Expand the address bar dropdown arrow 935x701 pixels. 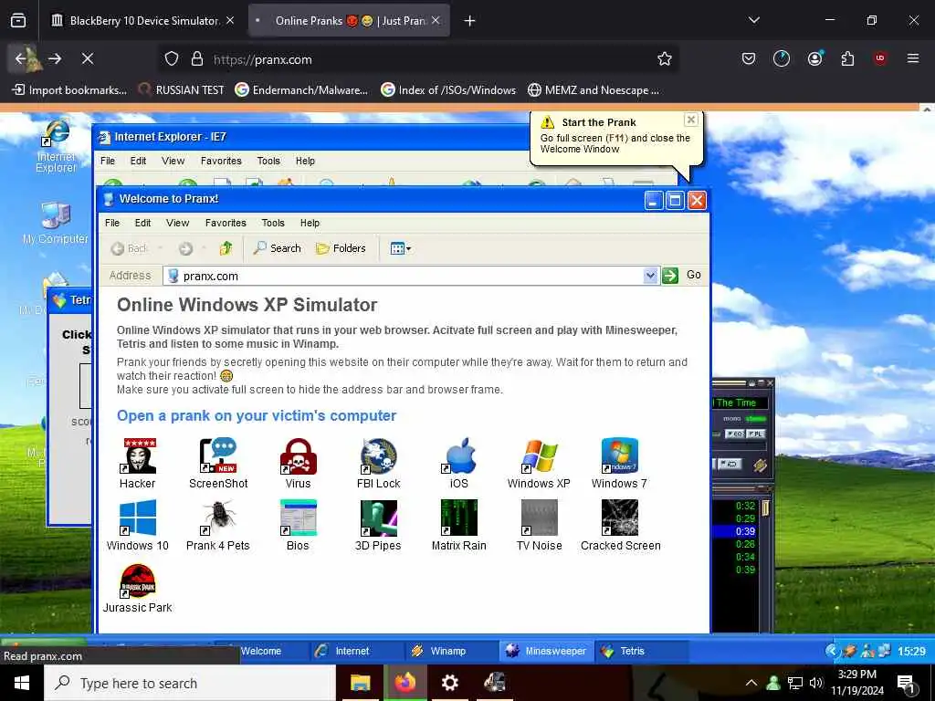[x=650, y=276]
